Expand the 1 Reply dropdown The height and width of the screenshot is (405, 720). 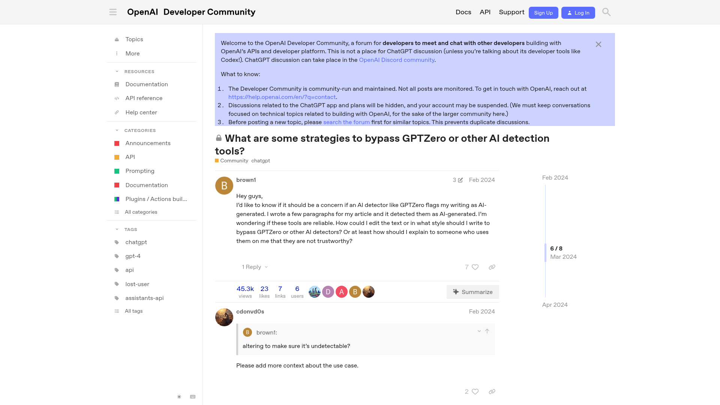[255, 267]
